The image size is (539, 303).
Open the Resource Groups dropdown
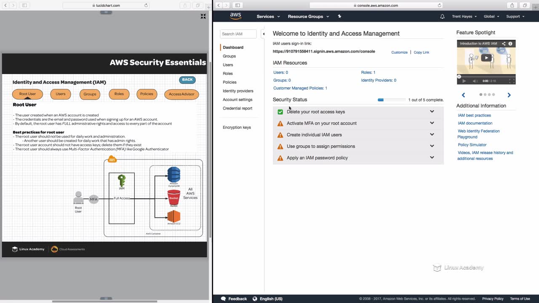(x=308, y=16)
